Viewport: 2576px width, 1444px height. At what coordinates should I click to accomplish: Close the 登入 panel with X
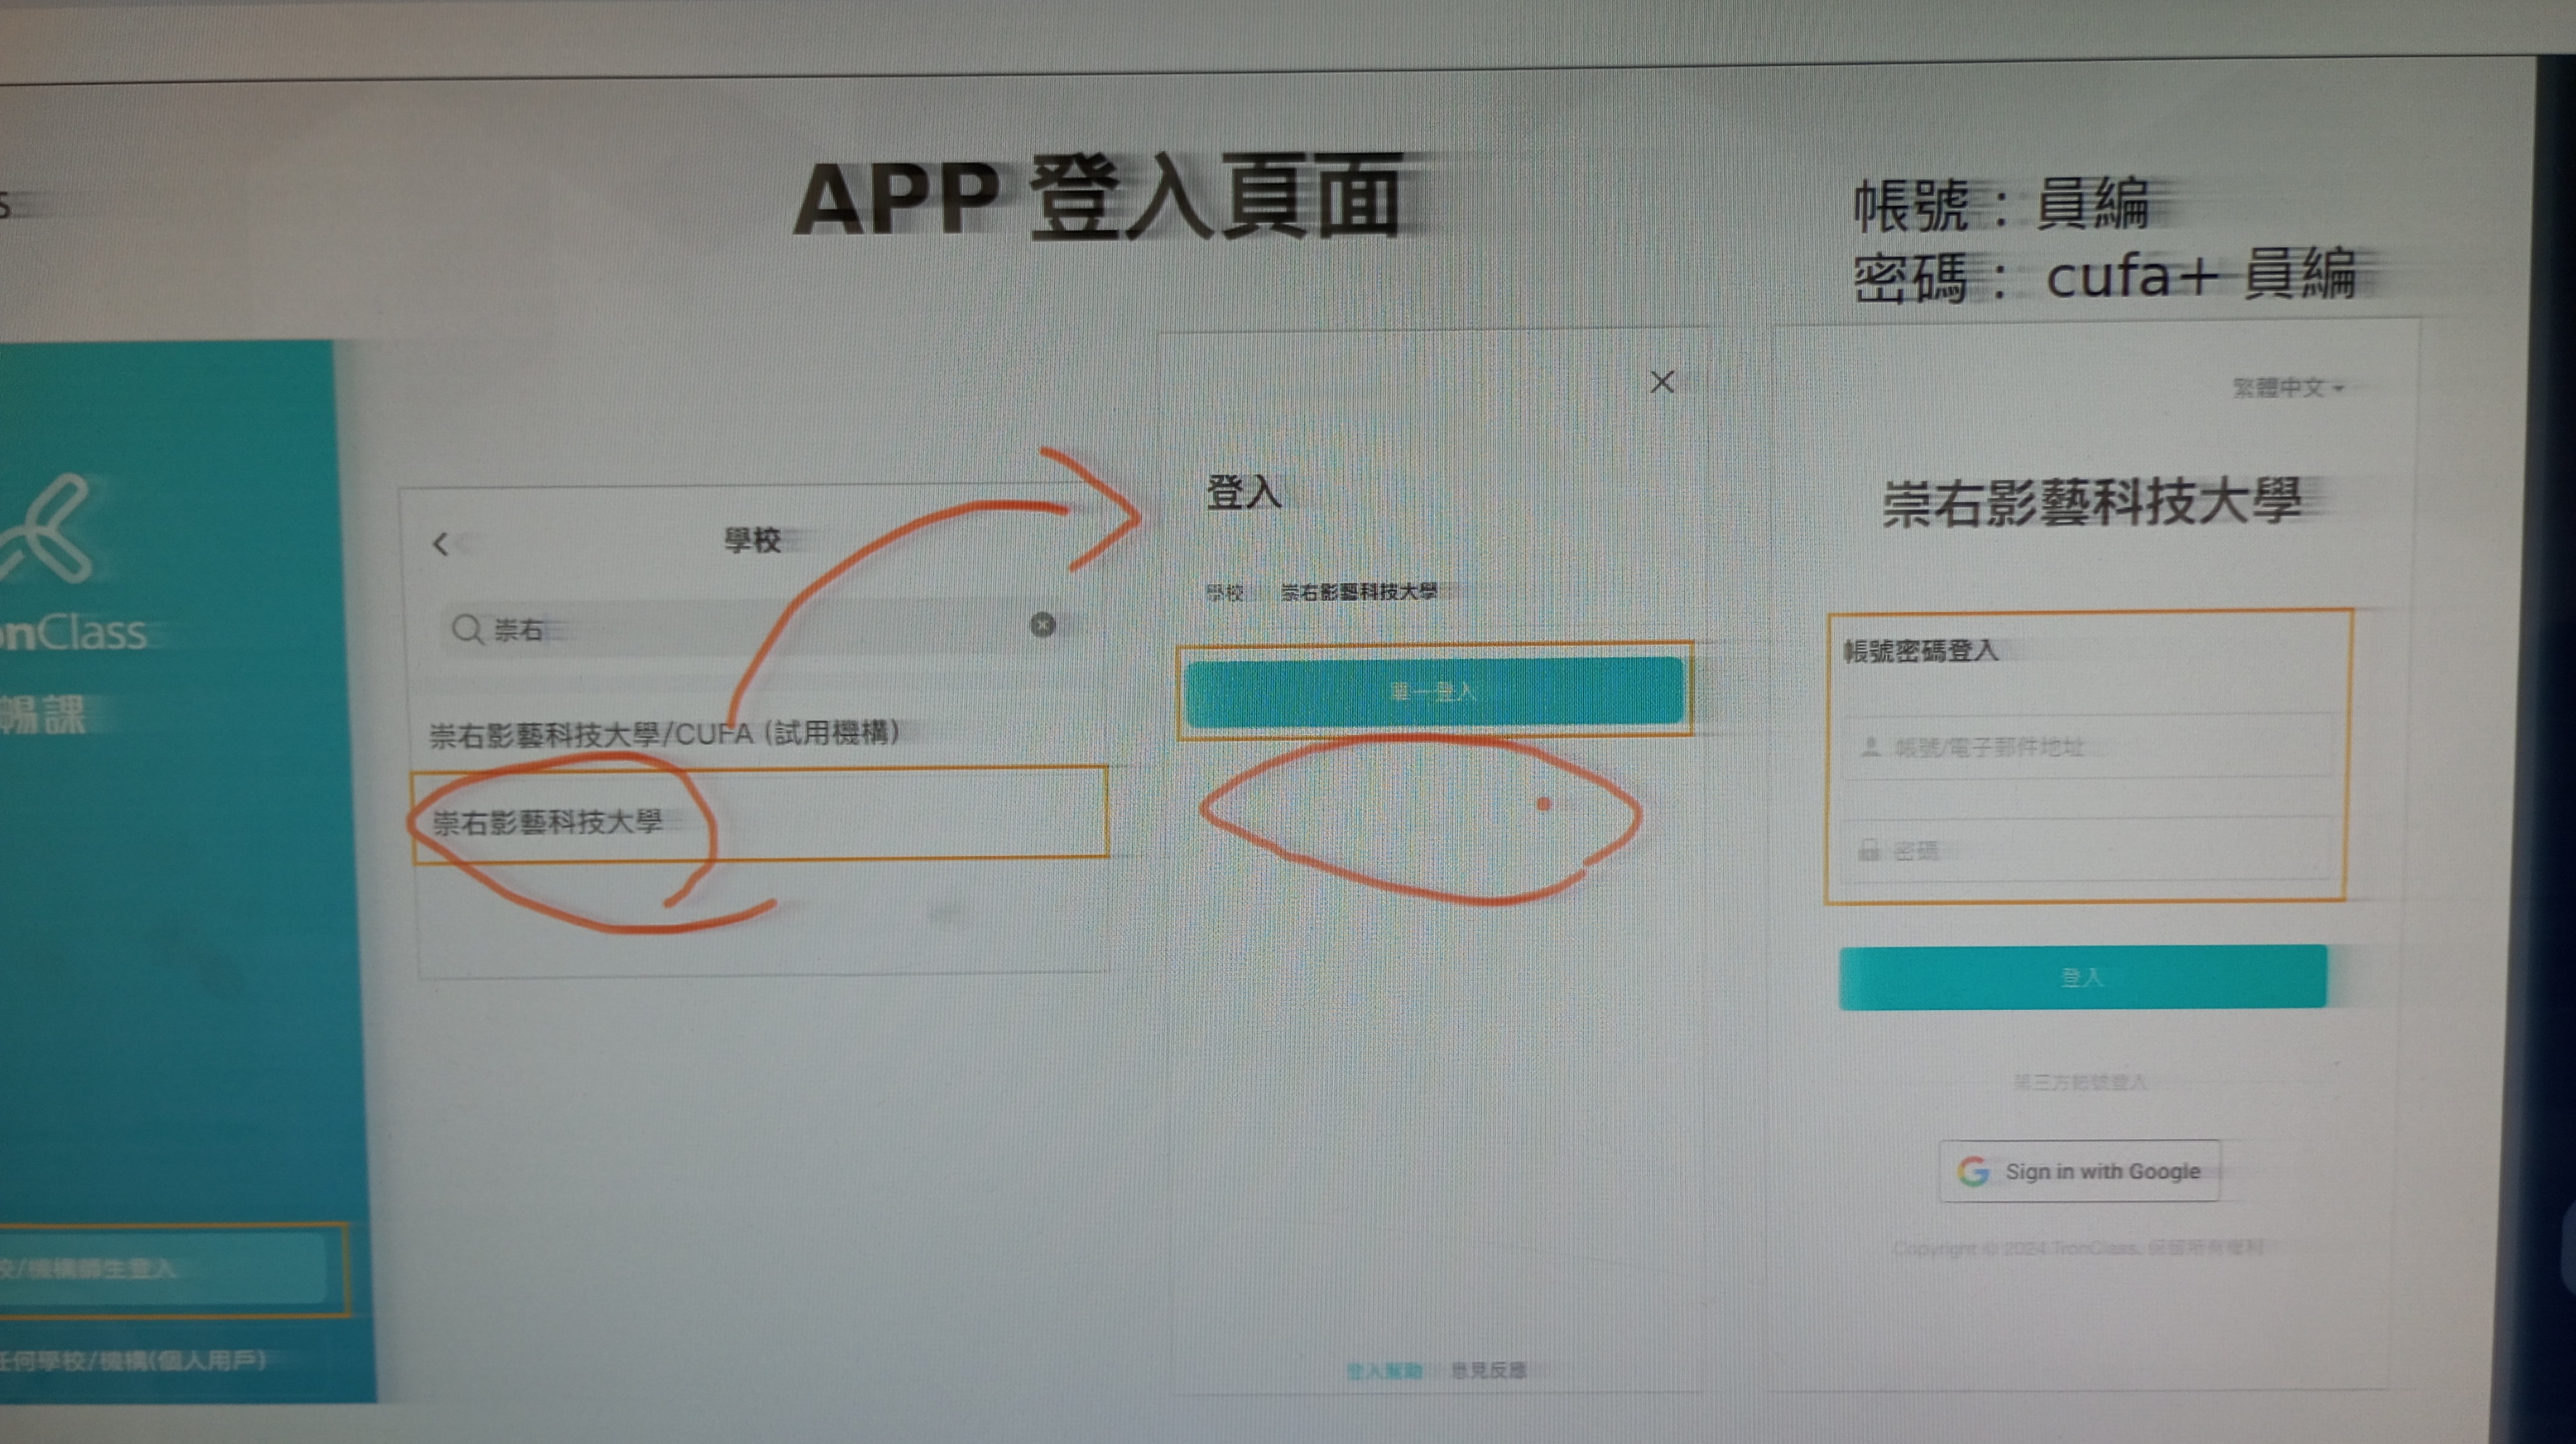(1662, 382)
